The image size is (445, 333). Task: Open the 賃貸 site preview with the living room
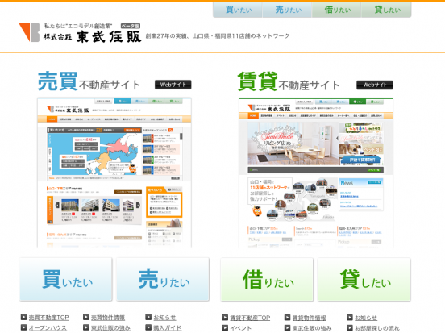click(x=316, y=173)
